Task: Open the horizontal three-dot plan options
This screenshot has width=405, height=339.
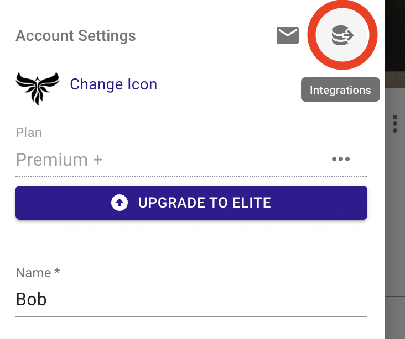Action: point(341,159)
